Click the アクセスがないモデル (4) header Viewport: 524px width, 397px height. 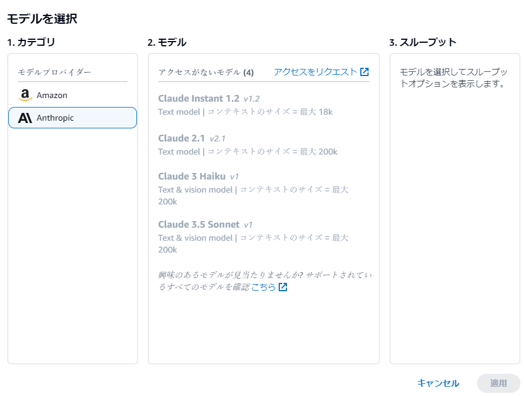tap(206, 72)
